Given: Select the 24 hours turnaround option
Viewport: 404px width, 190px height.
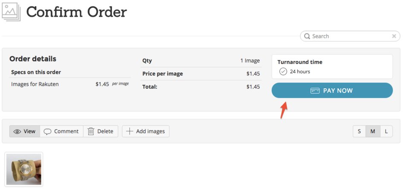Looking at the screenshot, I should tap(299, 72).
